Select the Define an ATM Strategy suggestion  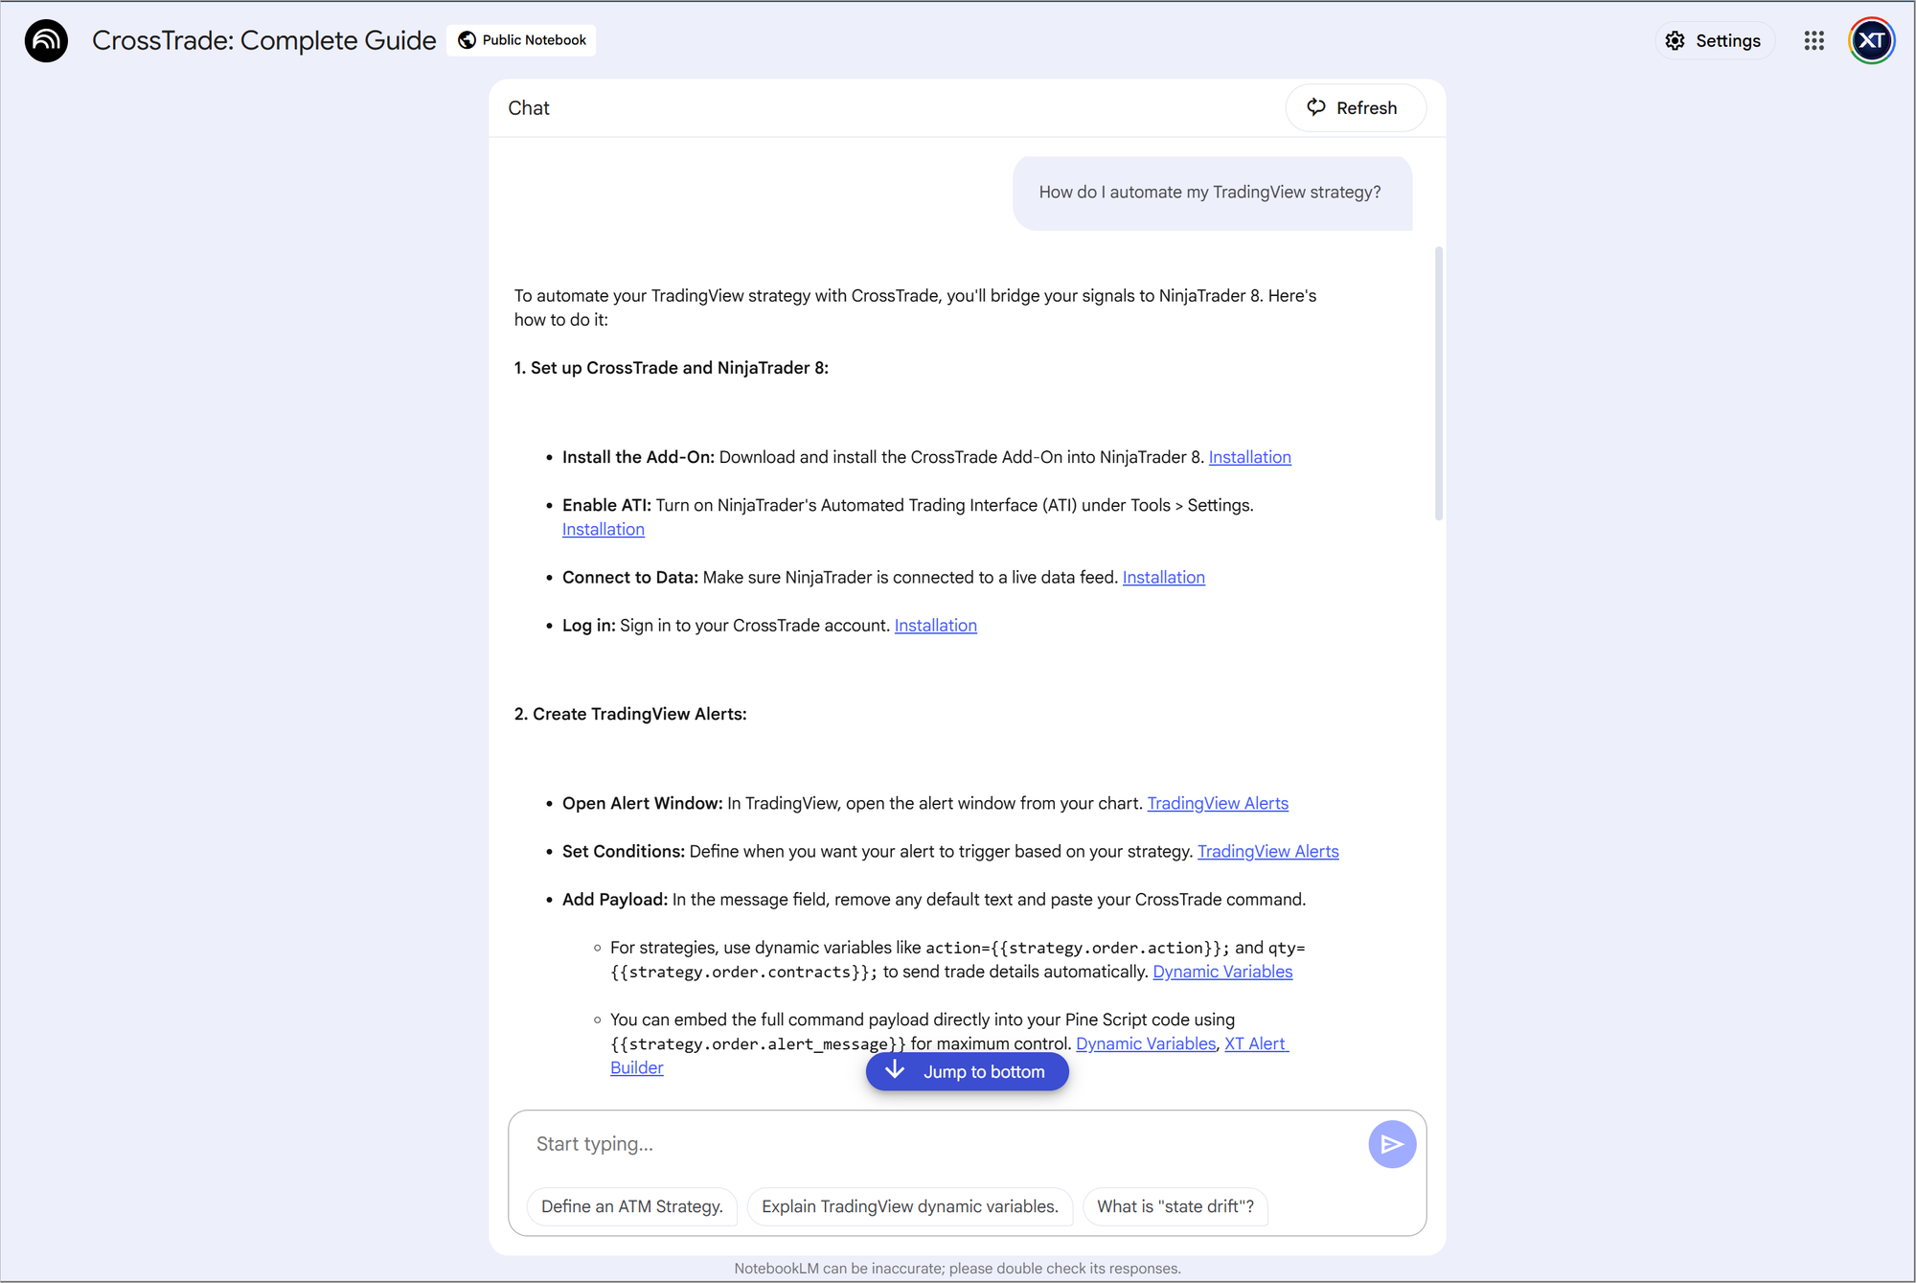coord(632,1206)
